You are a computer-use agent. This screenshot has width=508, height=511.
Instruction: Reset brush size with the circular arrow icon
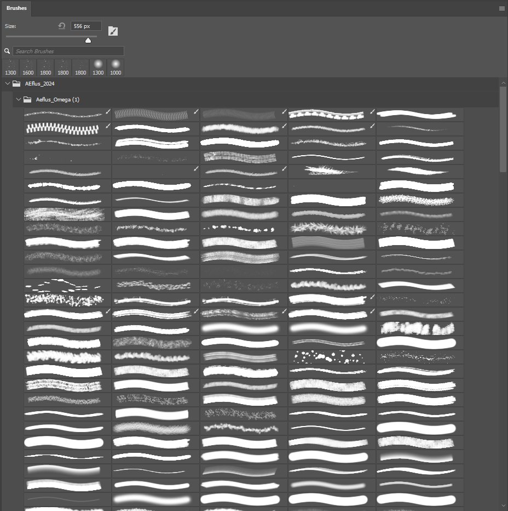62,26
